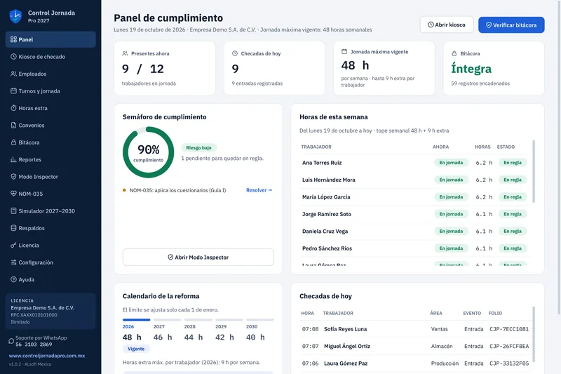Click the WhatsApp support chat icon

(11, 341)
